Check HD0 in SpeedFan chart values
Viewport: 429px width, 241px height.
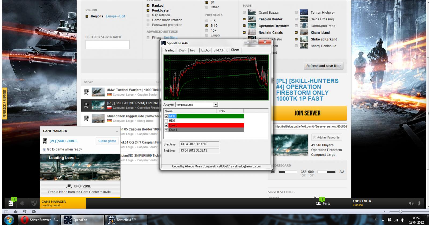coord(166,121)
